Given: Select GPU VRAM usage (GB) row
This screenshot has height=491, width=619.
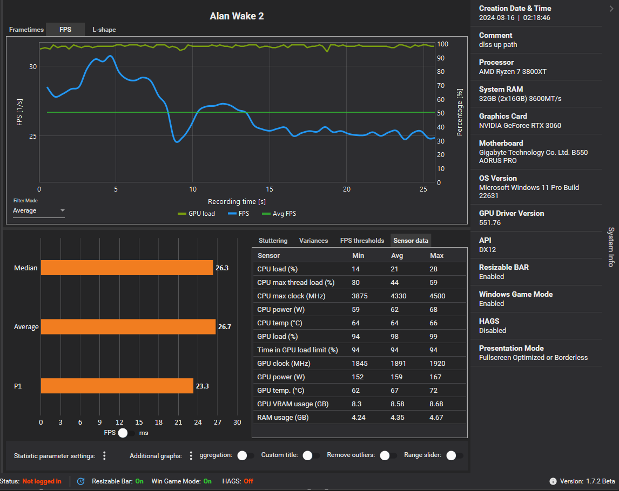Looking at the screenshot, I should click(359, 404).
